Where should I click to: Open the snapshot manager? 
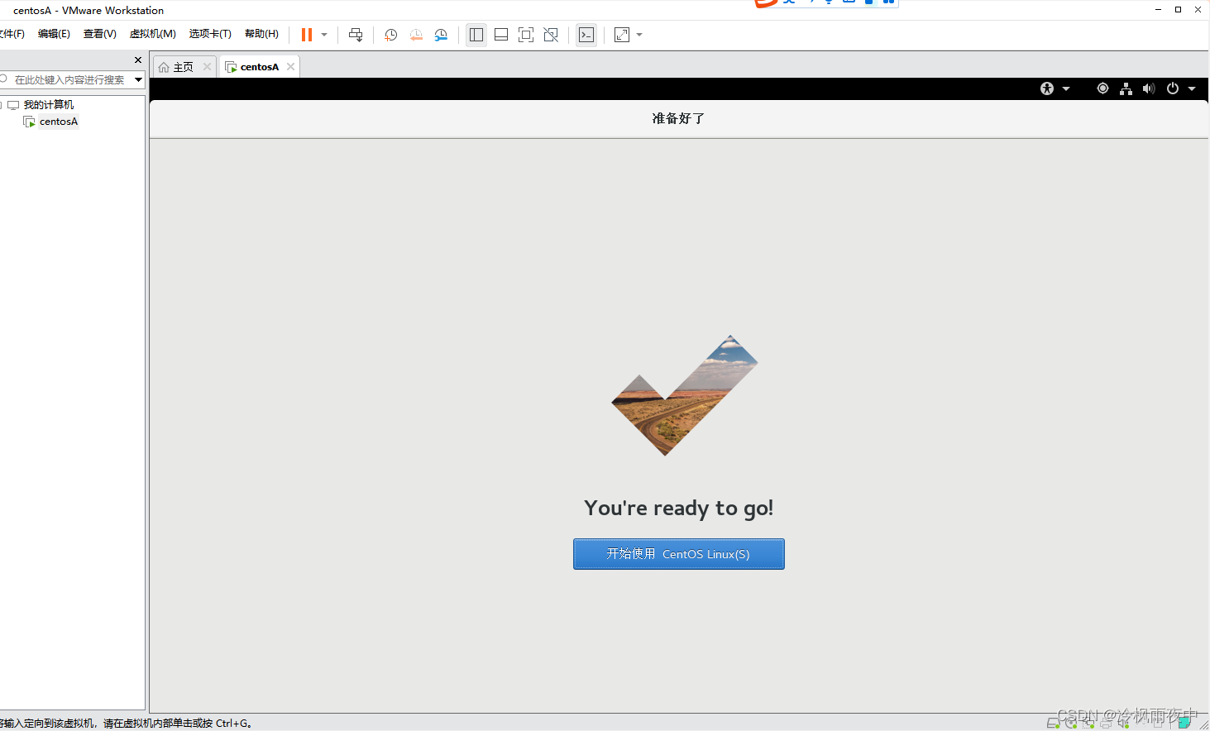[441, 35]
